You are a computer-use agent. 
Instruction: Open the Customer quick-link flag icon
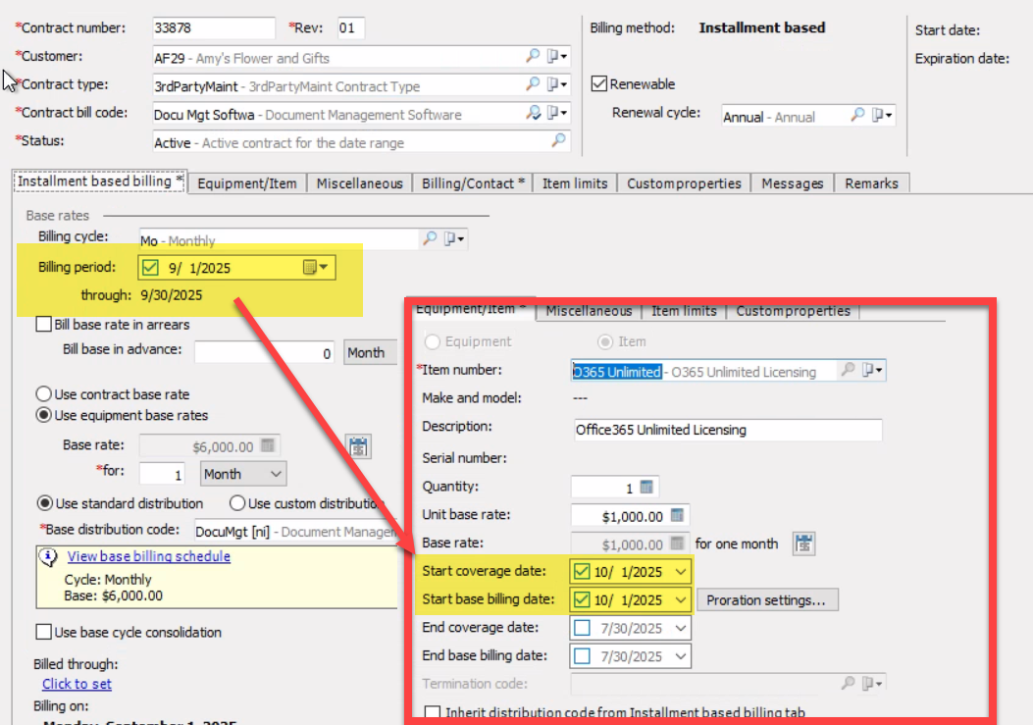pos(556,56)
